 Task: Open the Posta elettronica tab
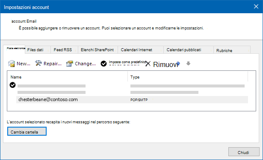coord(14,49)
